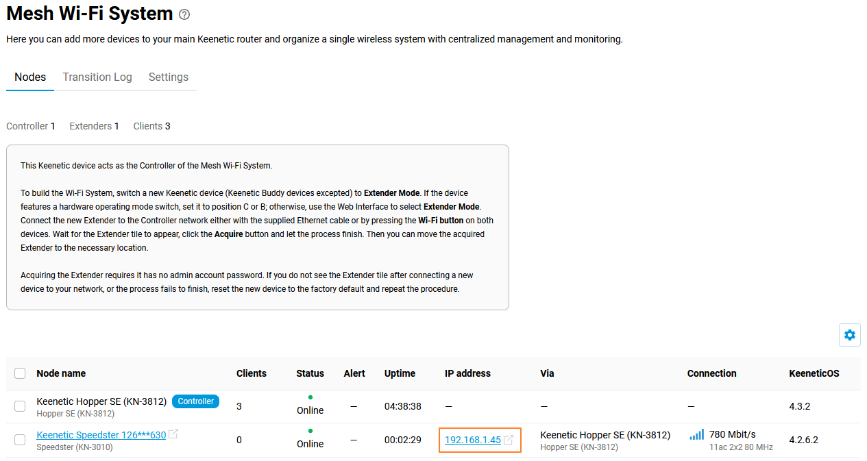Click green Online status dot for Hopper SE

[310, 397]
